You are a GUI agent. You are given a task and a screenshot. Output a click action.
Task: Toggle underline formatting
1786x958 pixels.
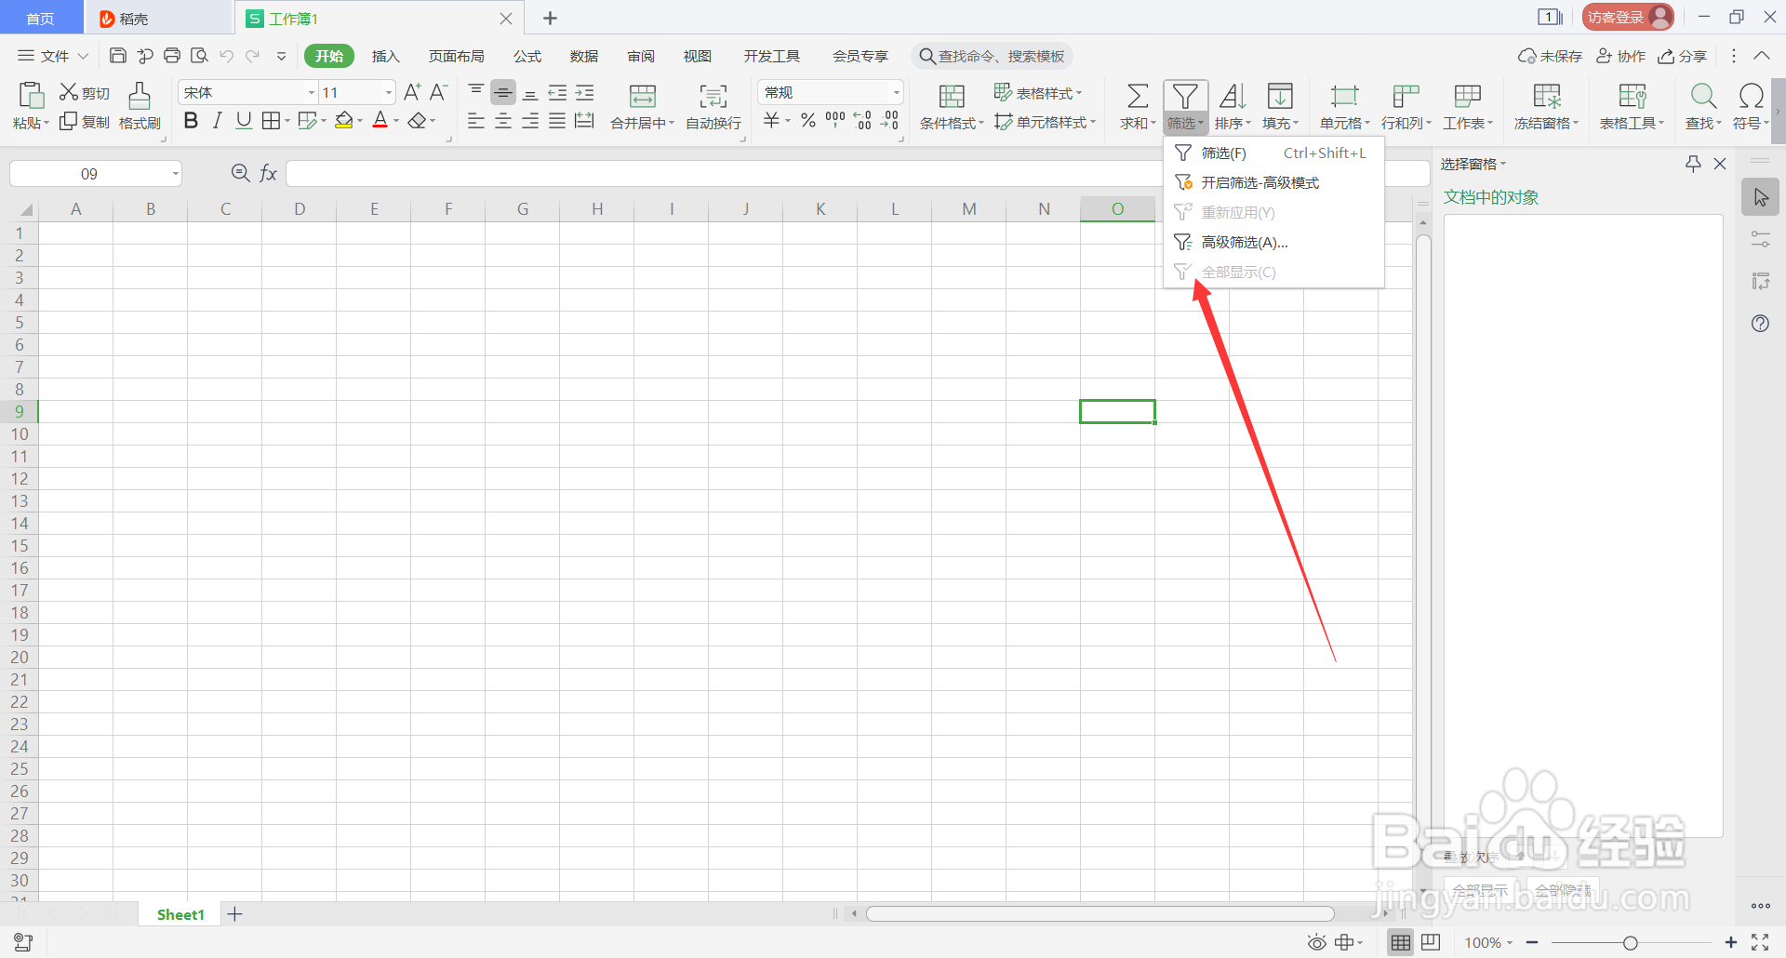(x=243, y=120)
